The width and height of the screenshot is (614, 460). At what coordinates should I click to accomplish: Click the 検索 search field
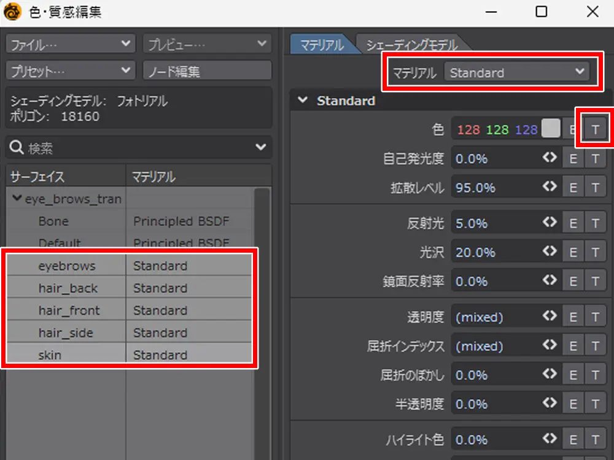pos(129,147)
